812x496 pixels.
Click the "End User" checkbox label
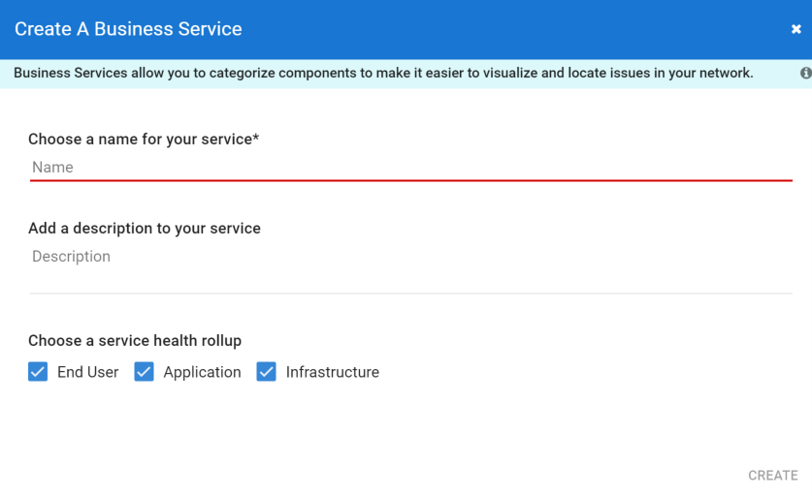87,372
